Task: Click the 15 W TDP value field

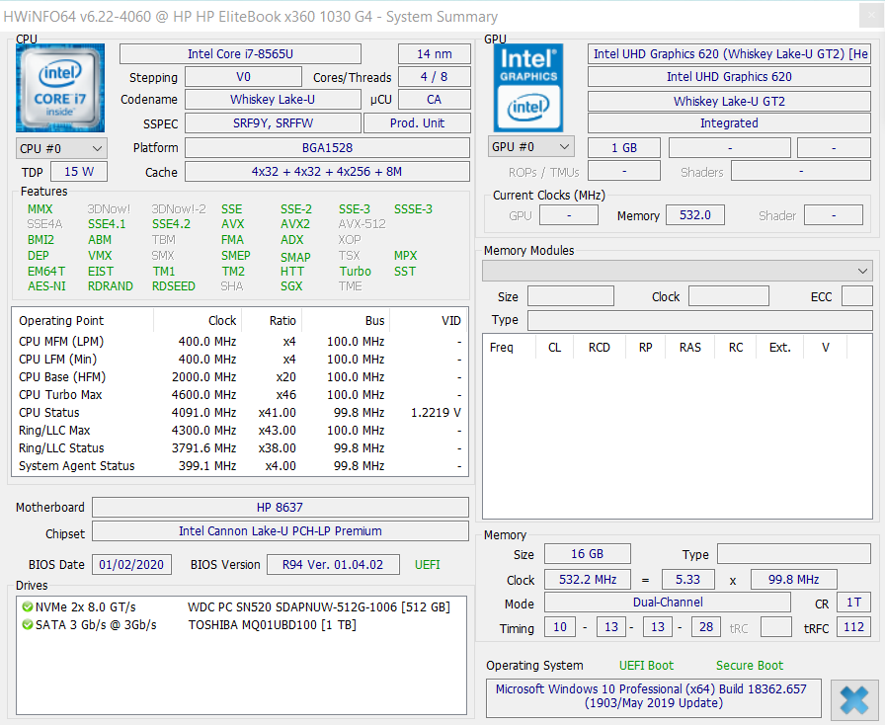Action: coord(79,172)
